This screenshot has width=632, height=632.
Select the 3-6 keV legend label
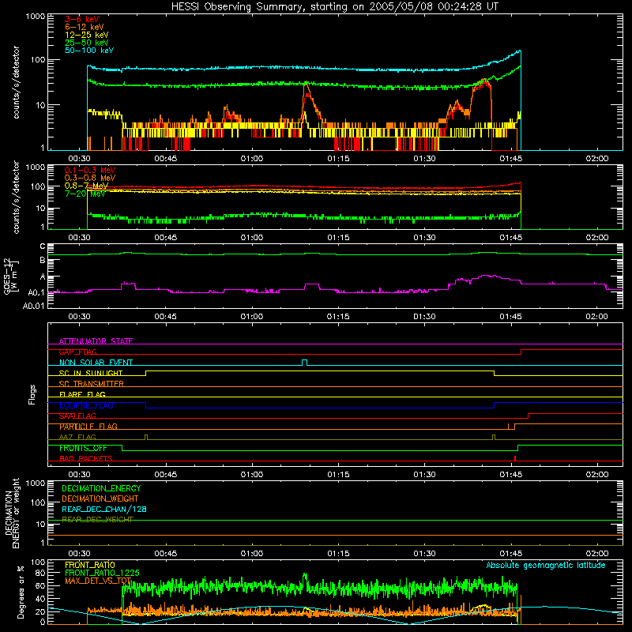81,19
